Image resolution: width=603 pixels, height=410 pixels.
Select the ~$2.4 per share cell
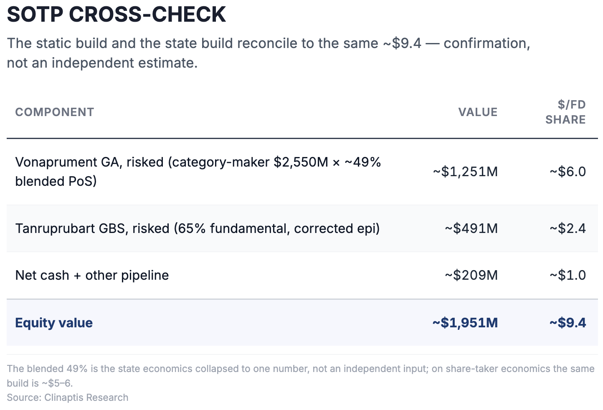pyautogui.click(x=568, y=228)
